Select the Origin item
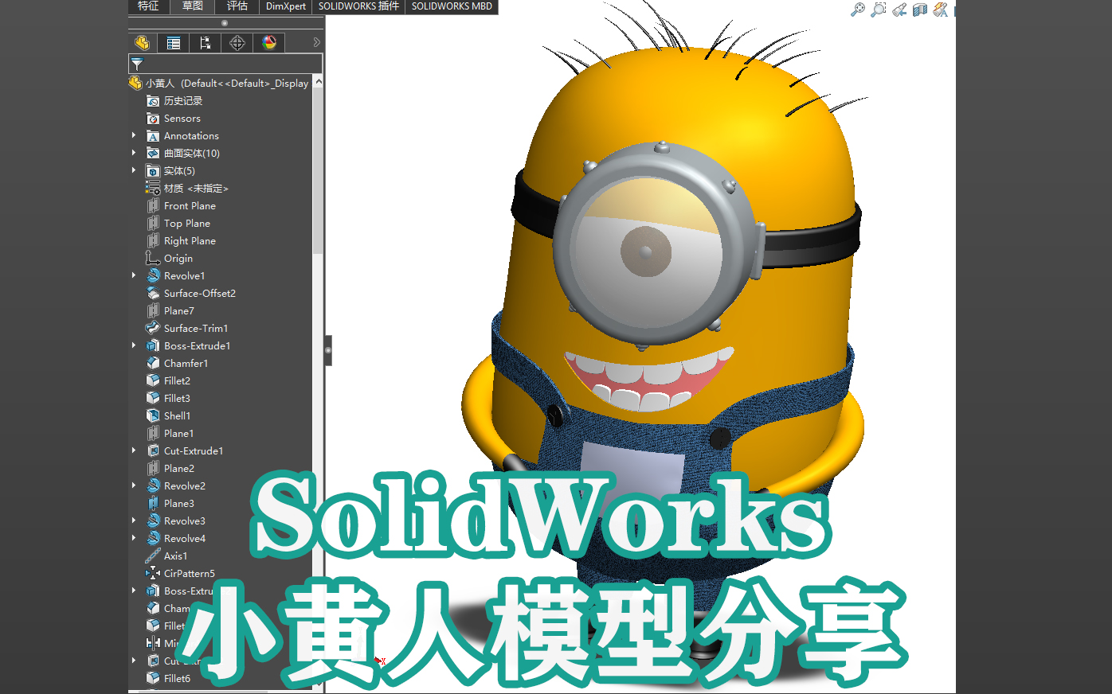 coord(178,259)
